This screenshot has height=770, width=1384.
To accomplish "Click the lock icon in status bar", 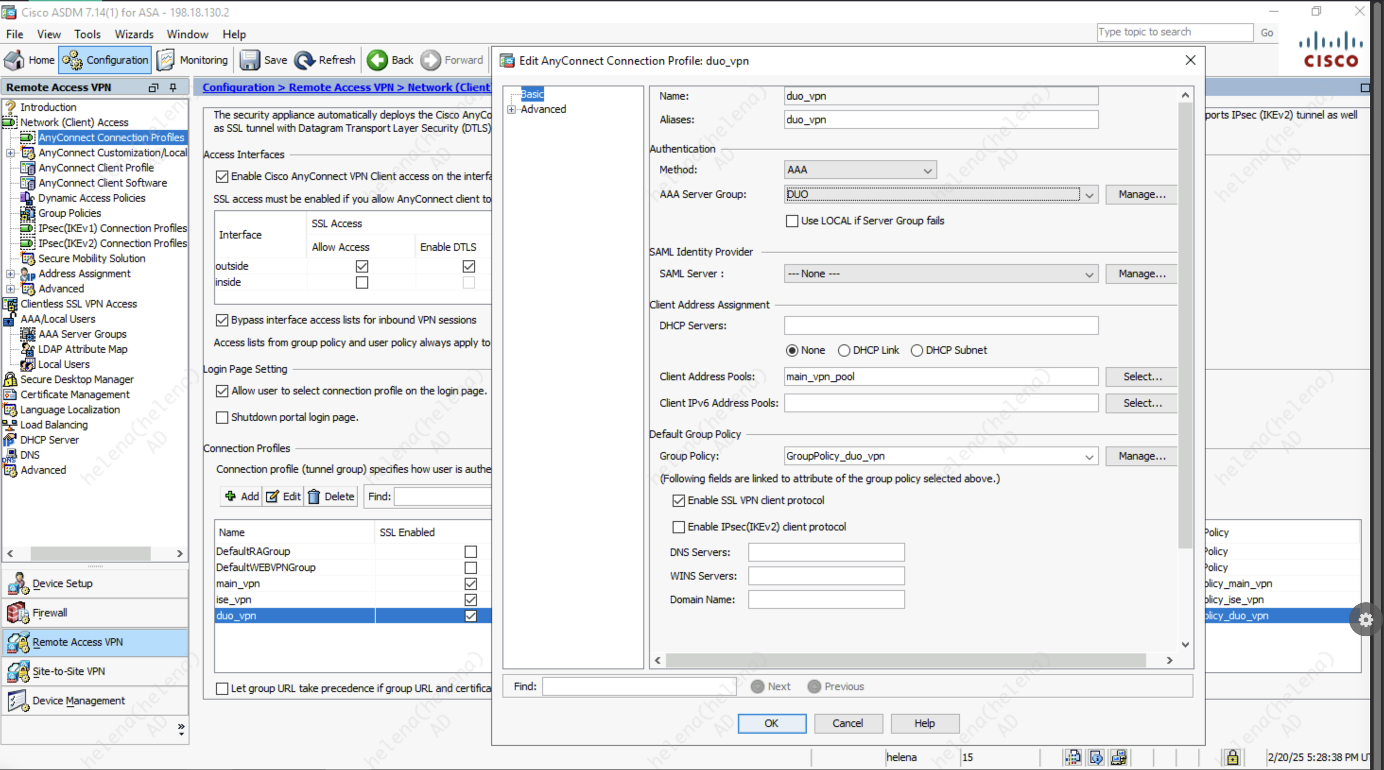I will click(x=1232, y=757).
